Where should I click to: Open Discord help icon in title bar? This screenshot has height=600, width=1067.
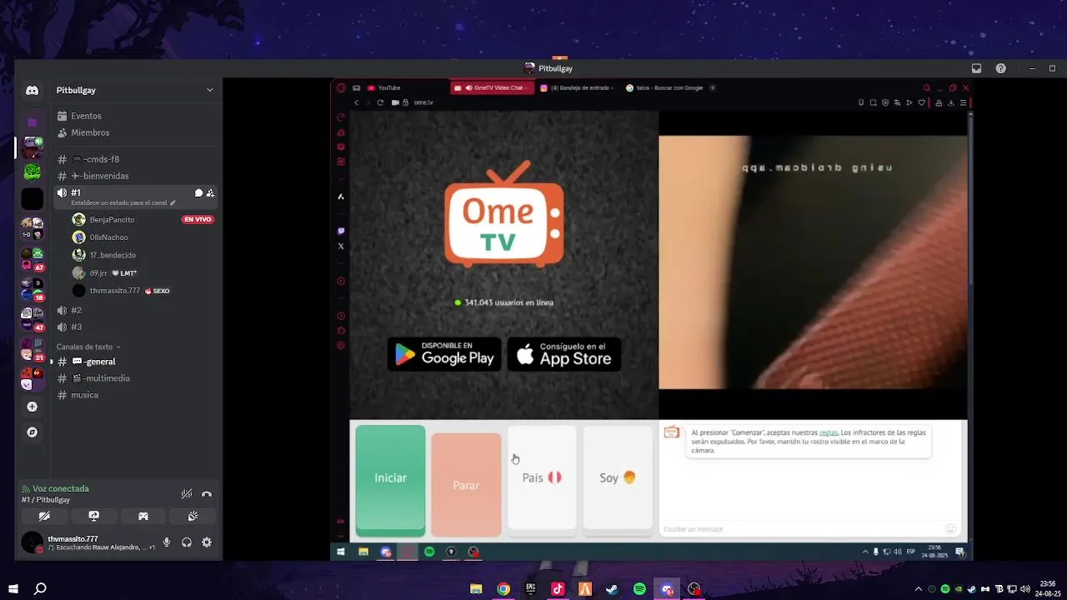point(1000,68)
